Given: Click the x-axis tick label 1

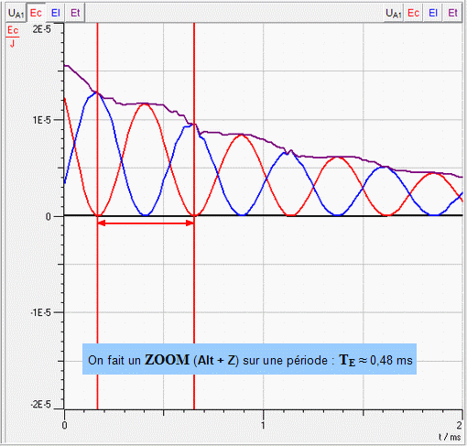Looking at the screenshot, I should (x=263, y=425).
